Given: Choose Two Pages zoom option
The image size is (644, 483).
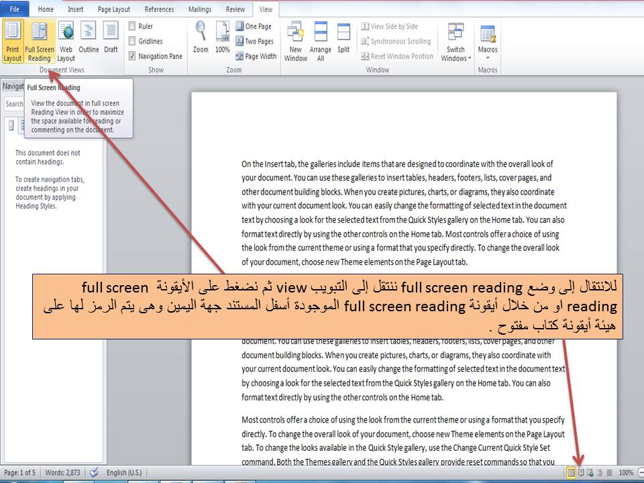Looking at the screenshot, I should coord(255,41).
